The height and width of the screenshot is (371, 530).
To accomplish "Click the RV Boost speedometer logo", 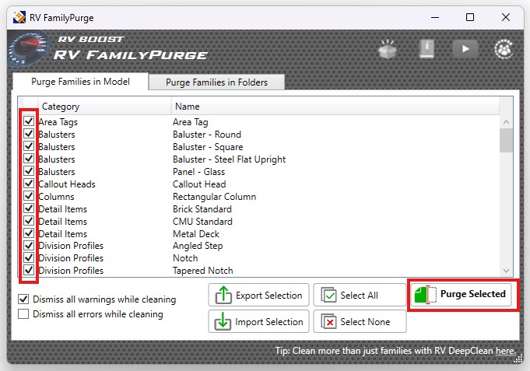I will pyautogui.click(x=29, y=51).
